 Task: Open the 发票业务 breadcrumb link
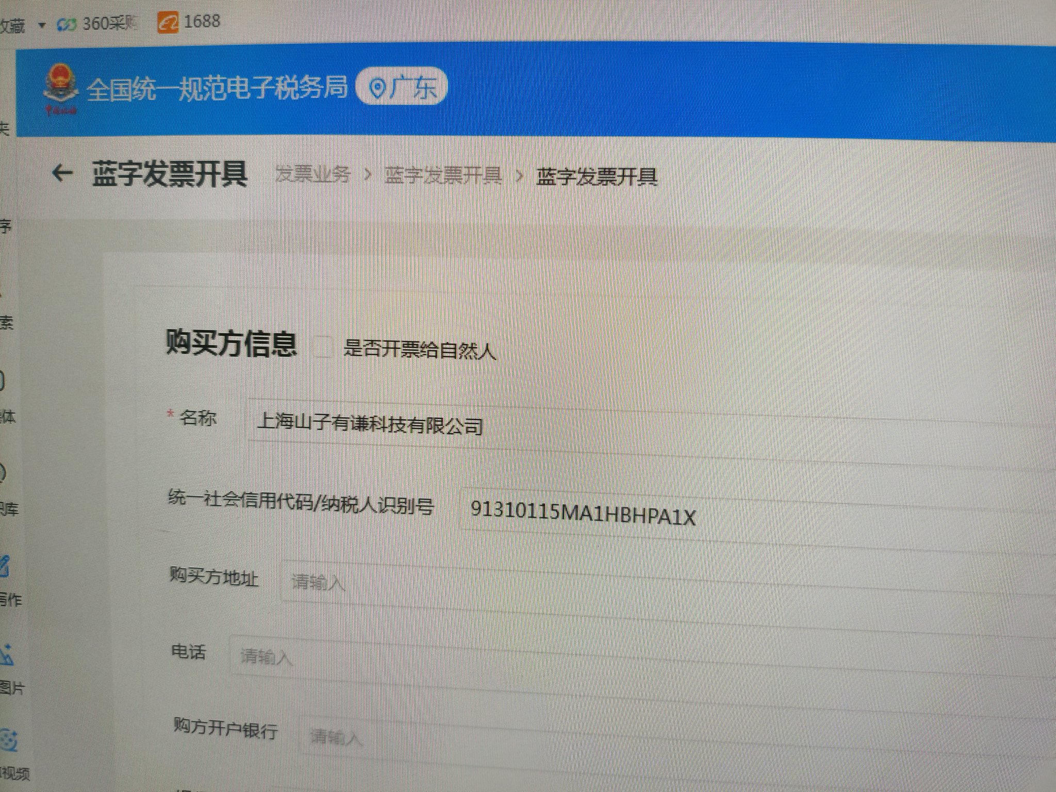312,175
